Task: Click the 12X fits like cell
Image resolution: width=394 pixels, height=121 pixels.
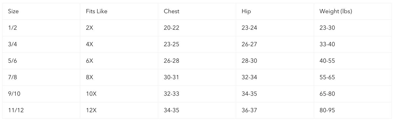Action: (x=91, y=110)
